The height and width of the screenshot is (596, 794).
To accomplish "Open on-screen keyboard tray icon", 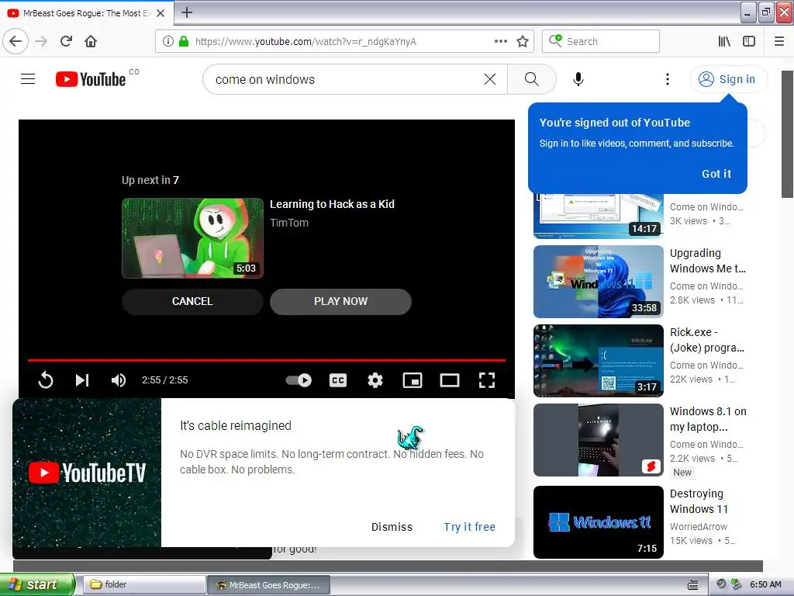I will 692,585.
